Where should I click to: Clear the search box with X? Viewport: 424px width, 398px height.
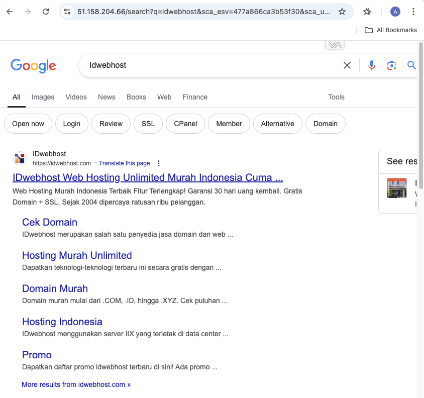click(347, 65)
